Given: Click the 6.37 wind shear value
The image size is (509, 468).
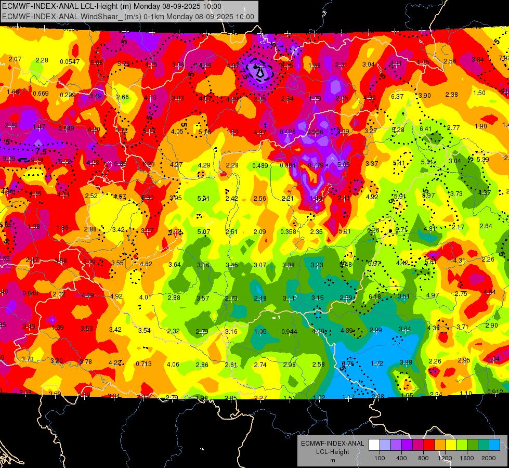Looking at the screenshot, I should [x=397, y=97].
